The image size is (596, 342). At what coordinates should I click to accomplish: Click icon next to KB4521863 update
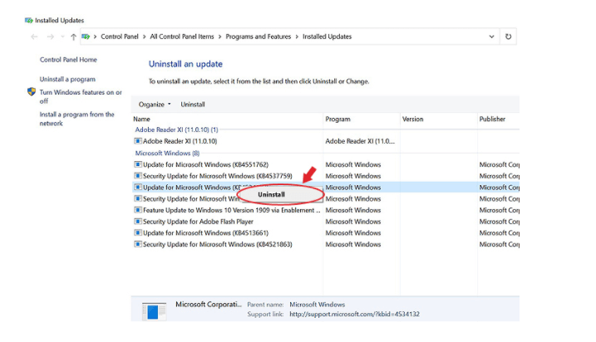pos(138,244)
